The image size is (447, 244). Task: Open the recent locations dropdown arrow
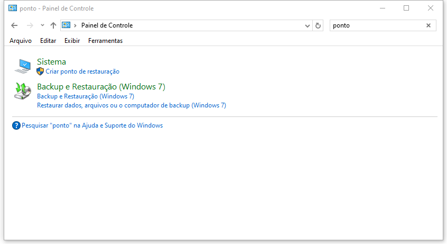42,25
